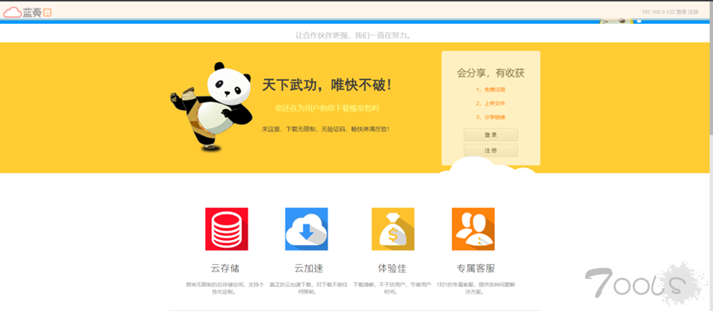Click the 云加速 heading
The width and height of the screenshot is (713, 311).
pos(309,268)
